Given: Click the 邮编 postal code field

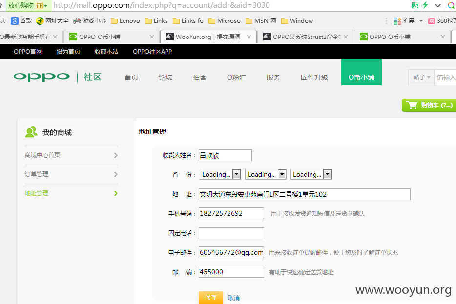Looking at the screenshot, I should click(x=231, y=271).
